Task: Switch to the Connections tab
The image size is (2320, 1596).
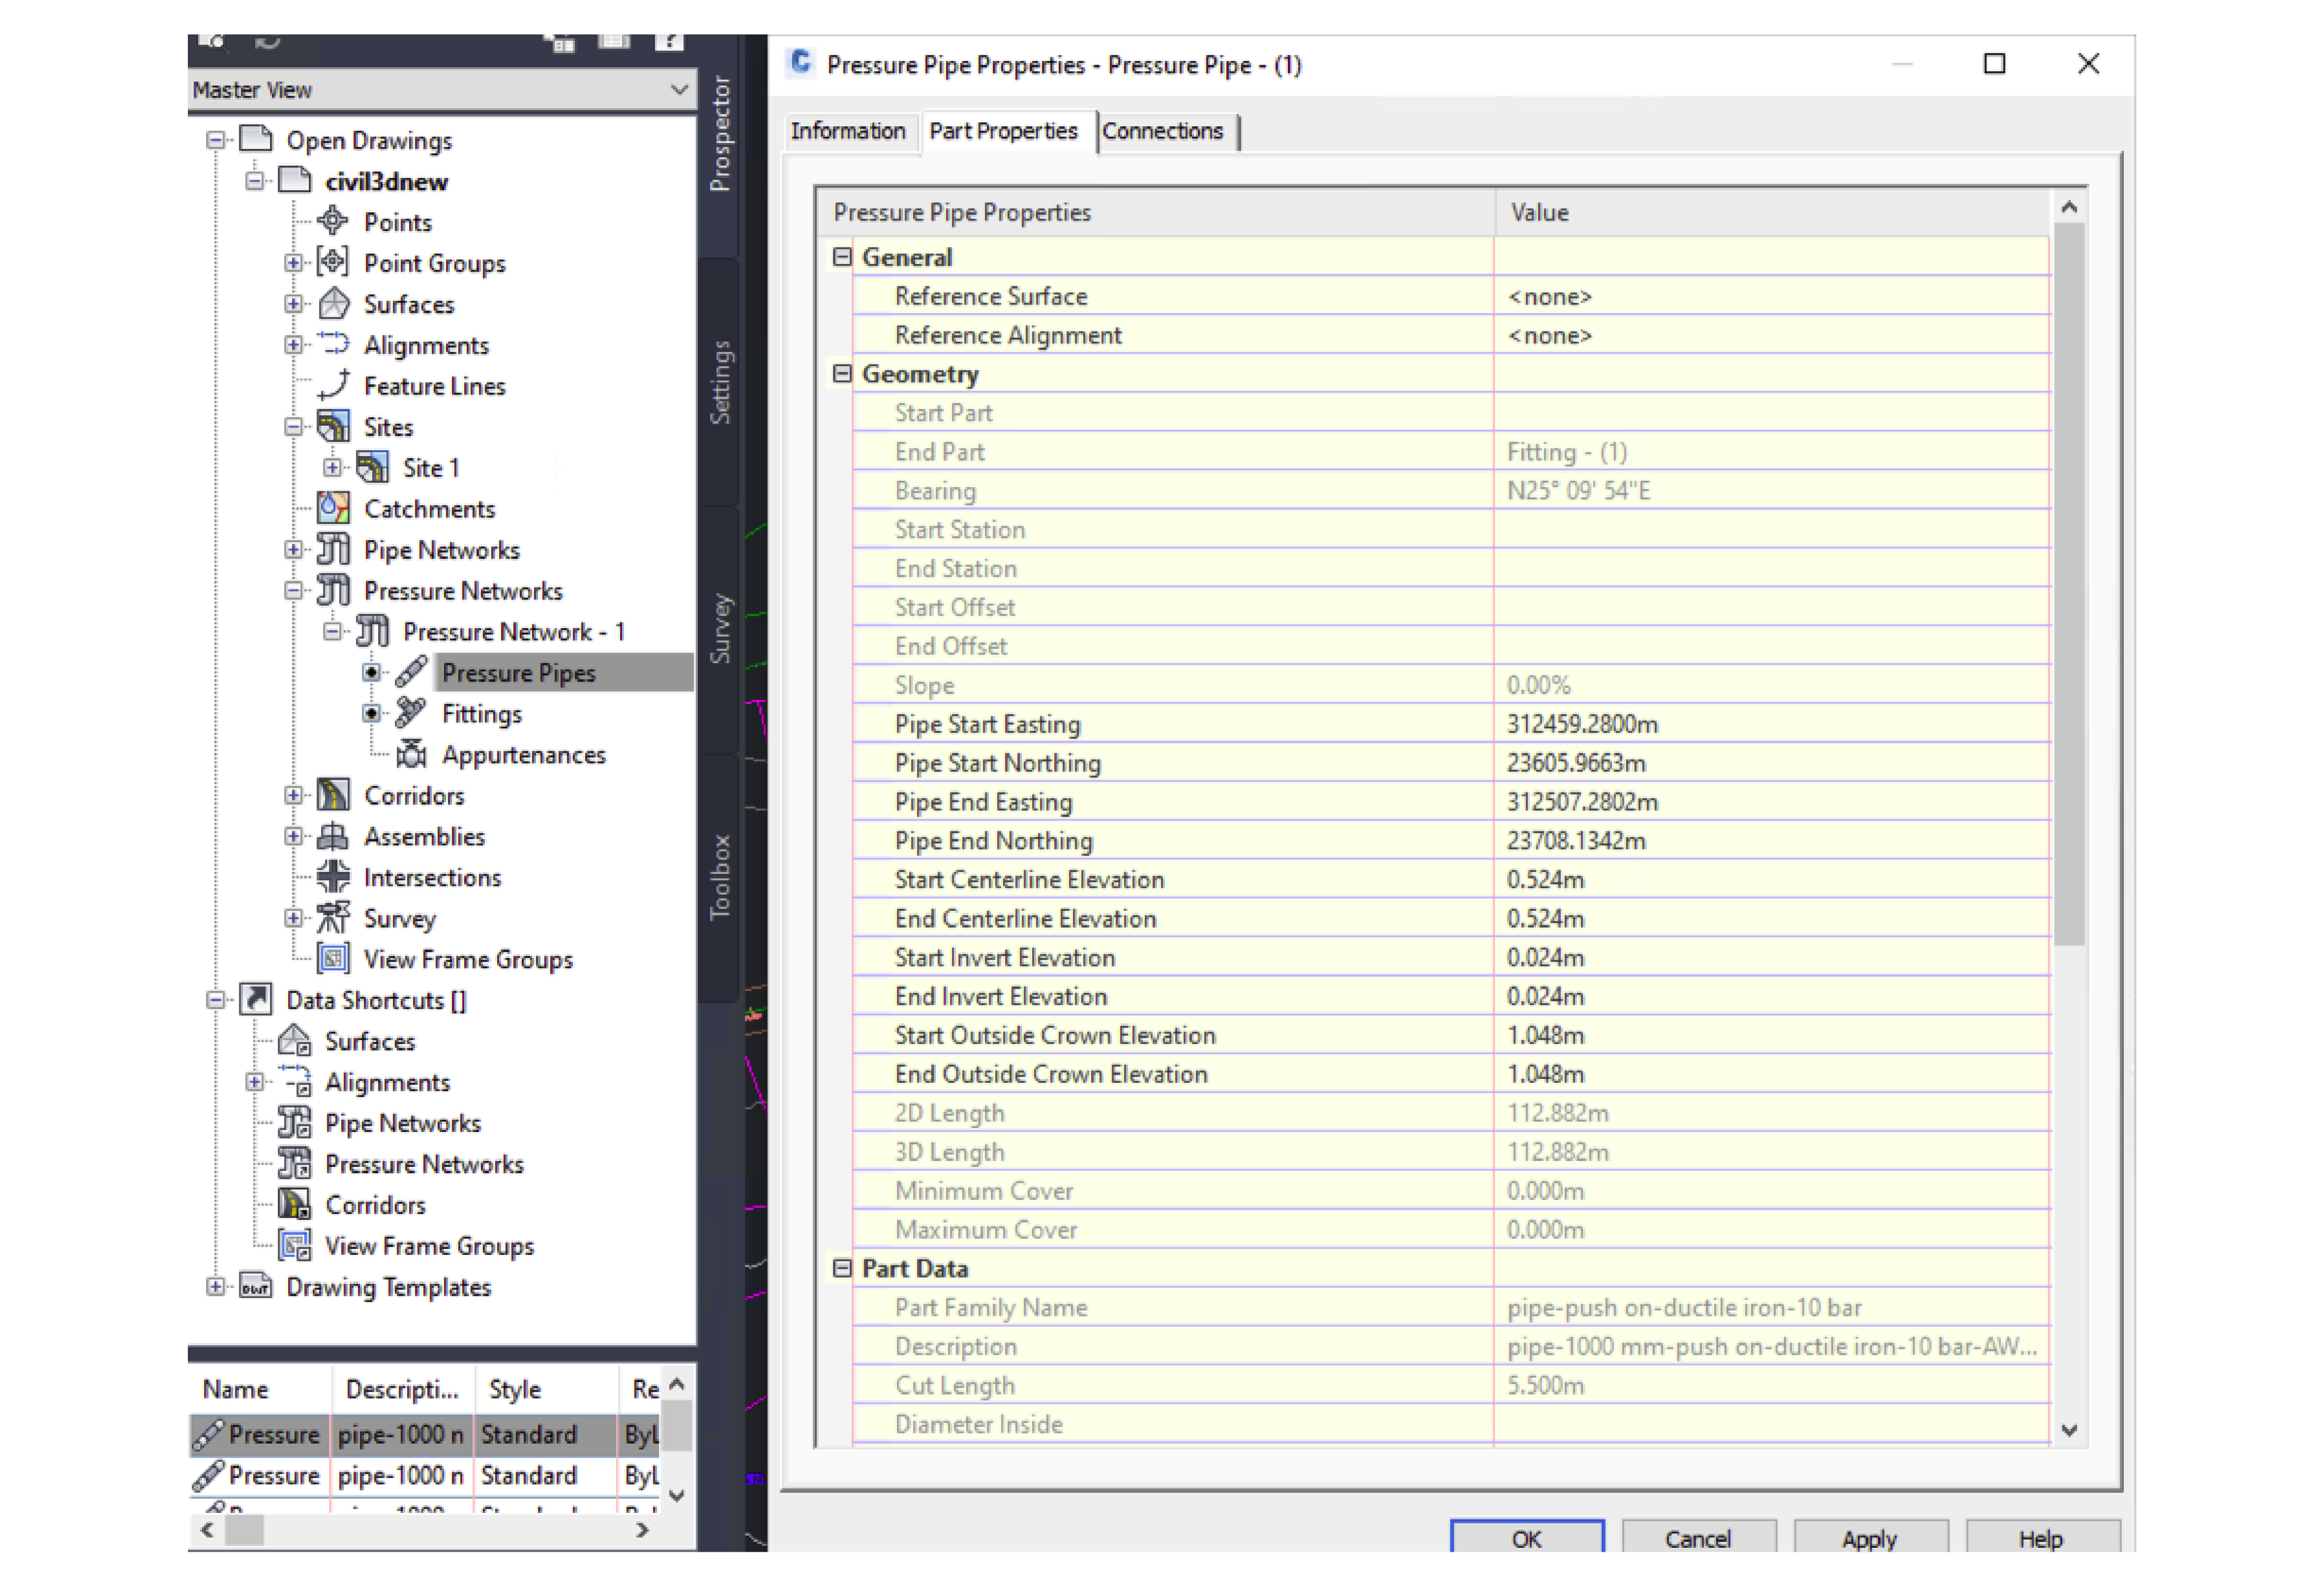Action: [1161, 131]
